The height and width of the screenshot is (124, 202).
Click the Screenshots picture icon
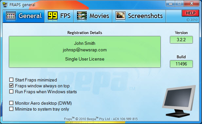pyautogui.click(x=120, y=15)
